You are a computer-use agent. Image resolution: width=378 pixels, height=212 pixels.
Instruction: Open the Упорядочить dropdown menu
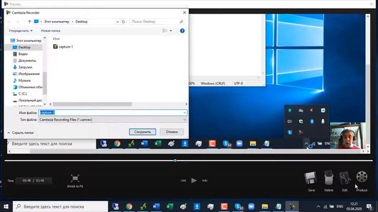click(21, 31)
